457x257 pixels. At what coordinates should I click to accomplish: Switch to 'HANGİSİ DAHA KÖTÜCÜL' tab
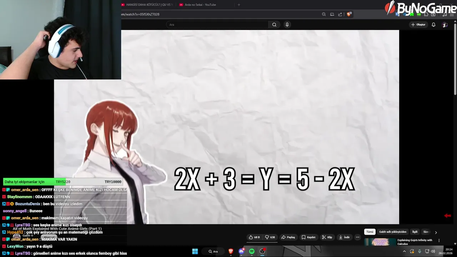click(147, 5)
